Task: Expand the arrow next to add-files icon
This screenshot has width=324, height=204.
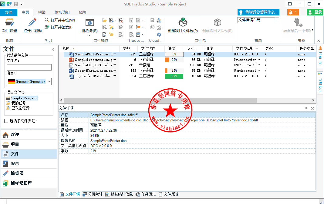Action: [116, 20]
